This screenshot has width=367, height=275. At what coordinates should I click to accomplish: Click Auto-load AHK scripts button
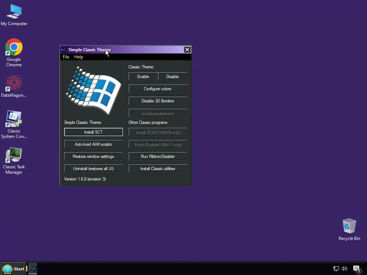coord(94,144)
